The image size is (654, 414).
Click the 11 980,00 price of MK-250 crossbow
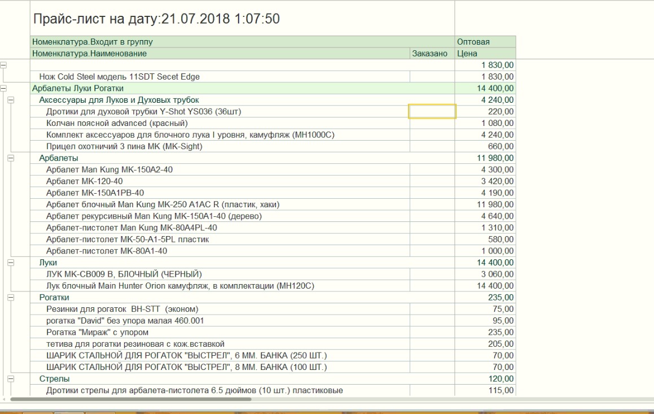pyautogui.click(x=495, y=204)
